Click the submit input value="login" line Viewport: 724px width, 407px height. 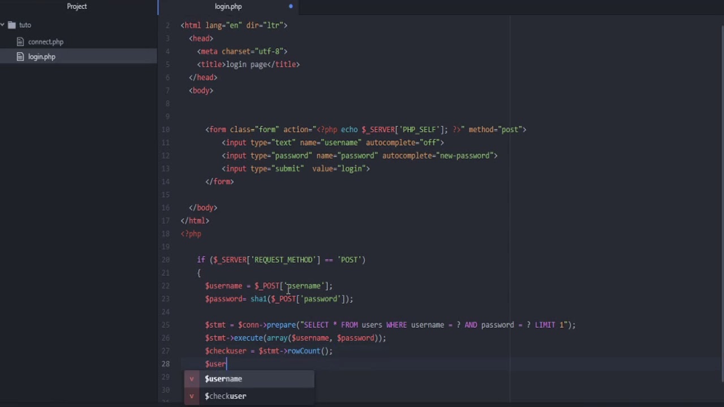click(295, 168)
